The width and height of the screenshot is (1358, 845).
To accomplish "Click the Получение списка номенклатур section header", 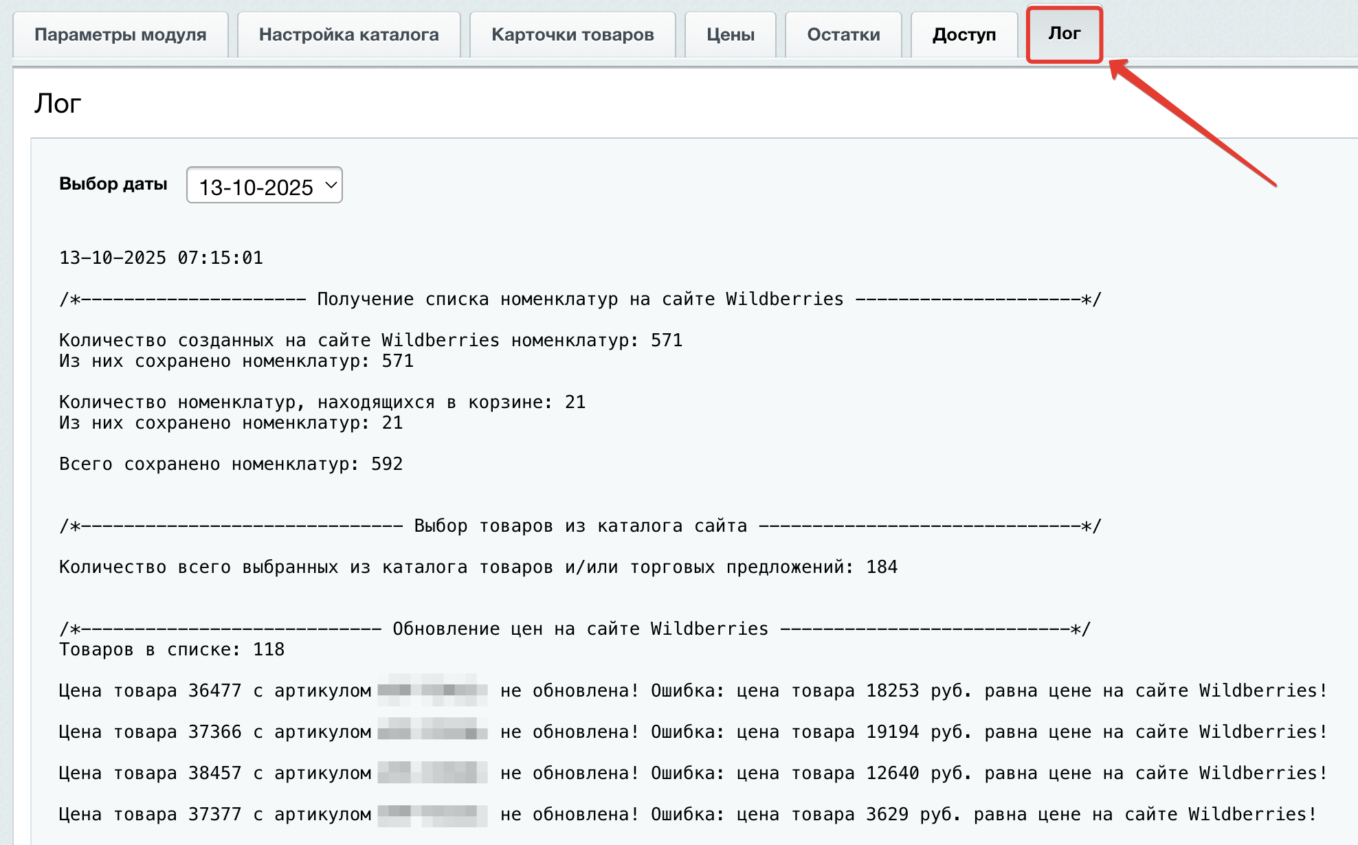I will pyautogui.click(x=580, y=299).
